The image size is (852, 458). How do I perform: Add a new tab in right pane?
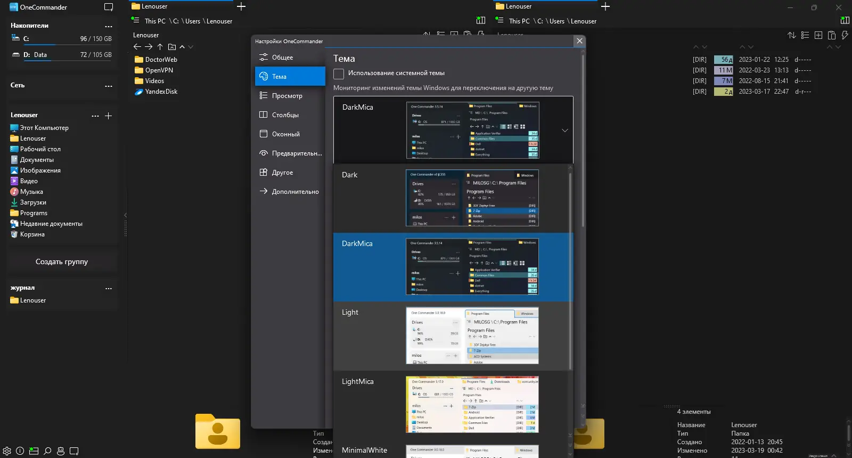[x=605, y=6]
